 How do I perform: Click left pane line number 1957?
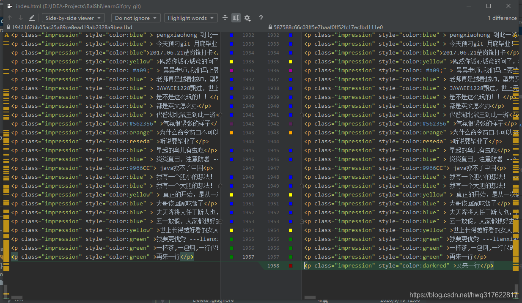(x=248, y=257)
